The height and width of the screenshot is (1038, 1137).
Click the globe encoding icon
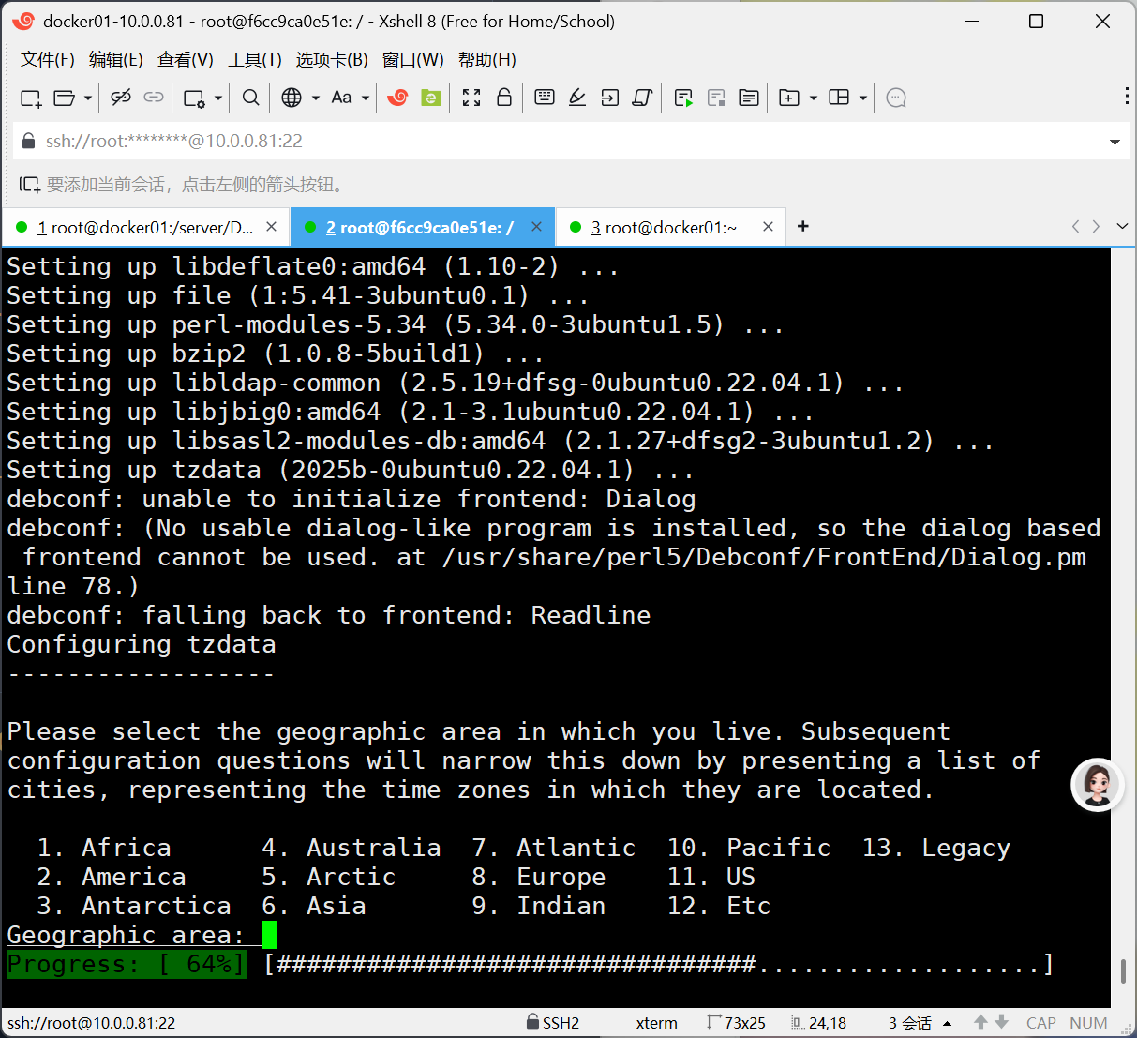[x=292, y=98]
